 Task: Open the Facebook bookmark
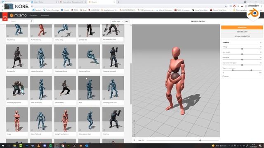(x=37, y=10)
